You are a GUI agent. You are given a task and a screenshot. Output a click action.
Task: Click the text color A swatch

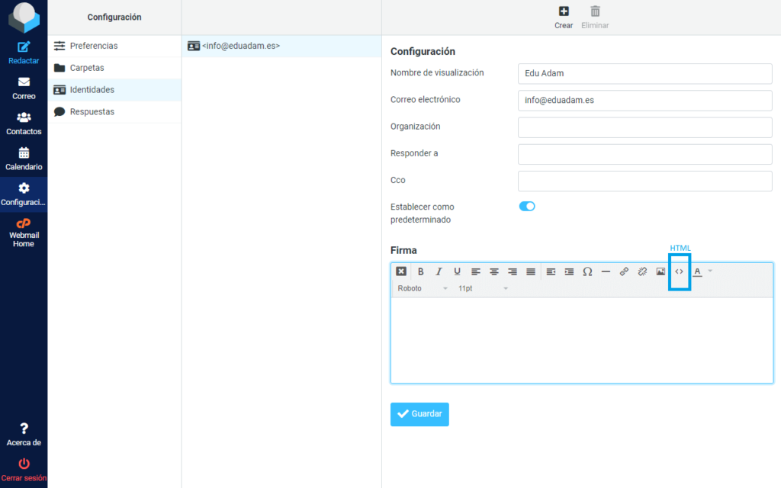coord(697,271)
